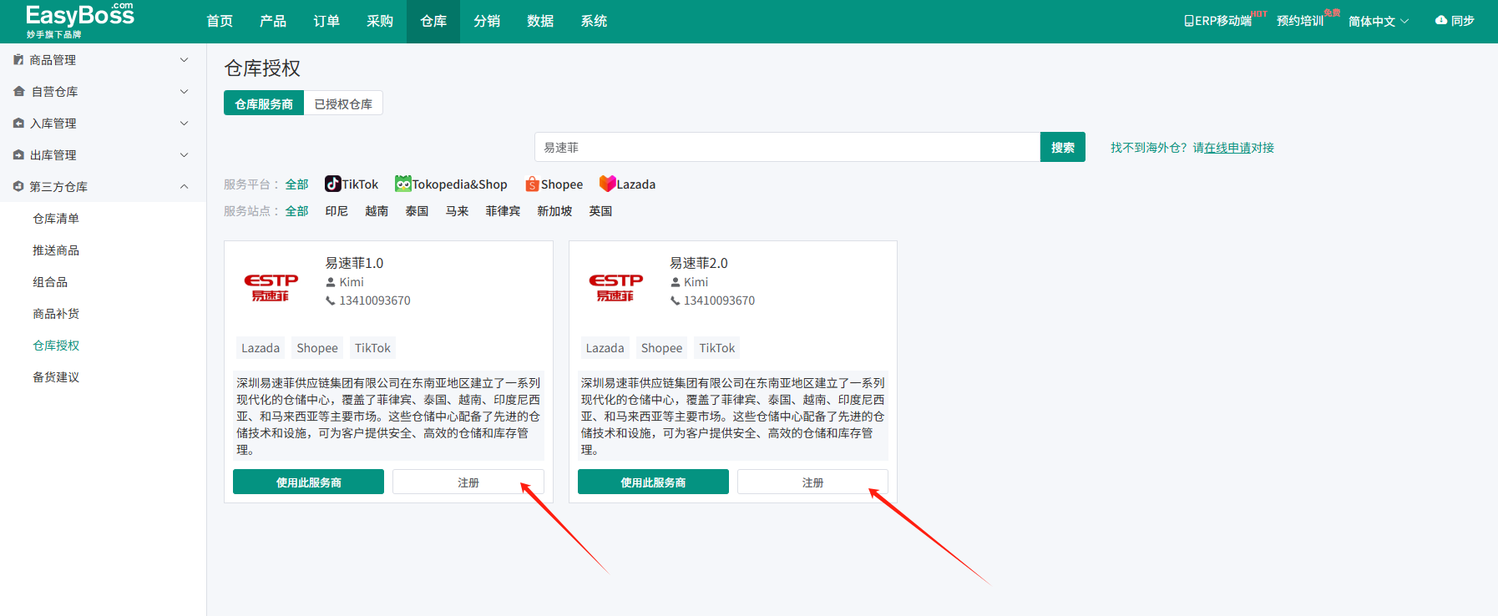Expand the 商品管理 menu chevron
The height and width of the screenshot is (616, 1498).
coord(185,60)
